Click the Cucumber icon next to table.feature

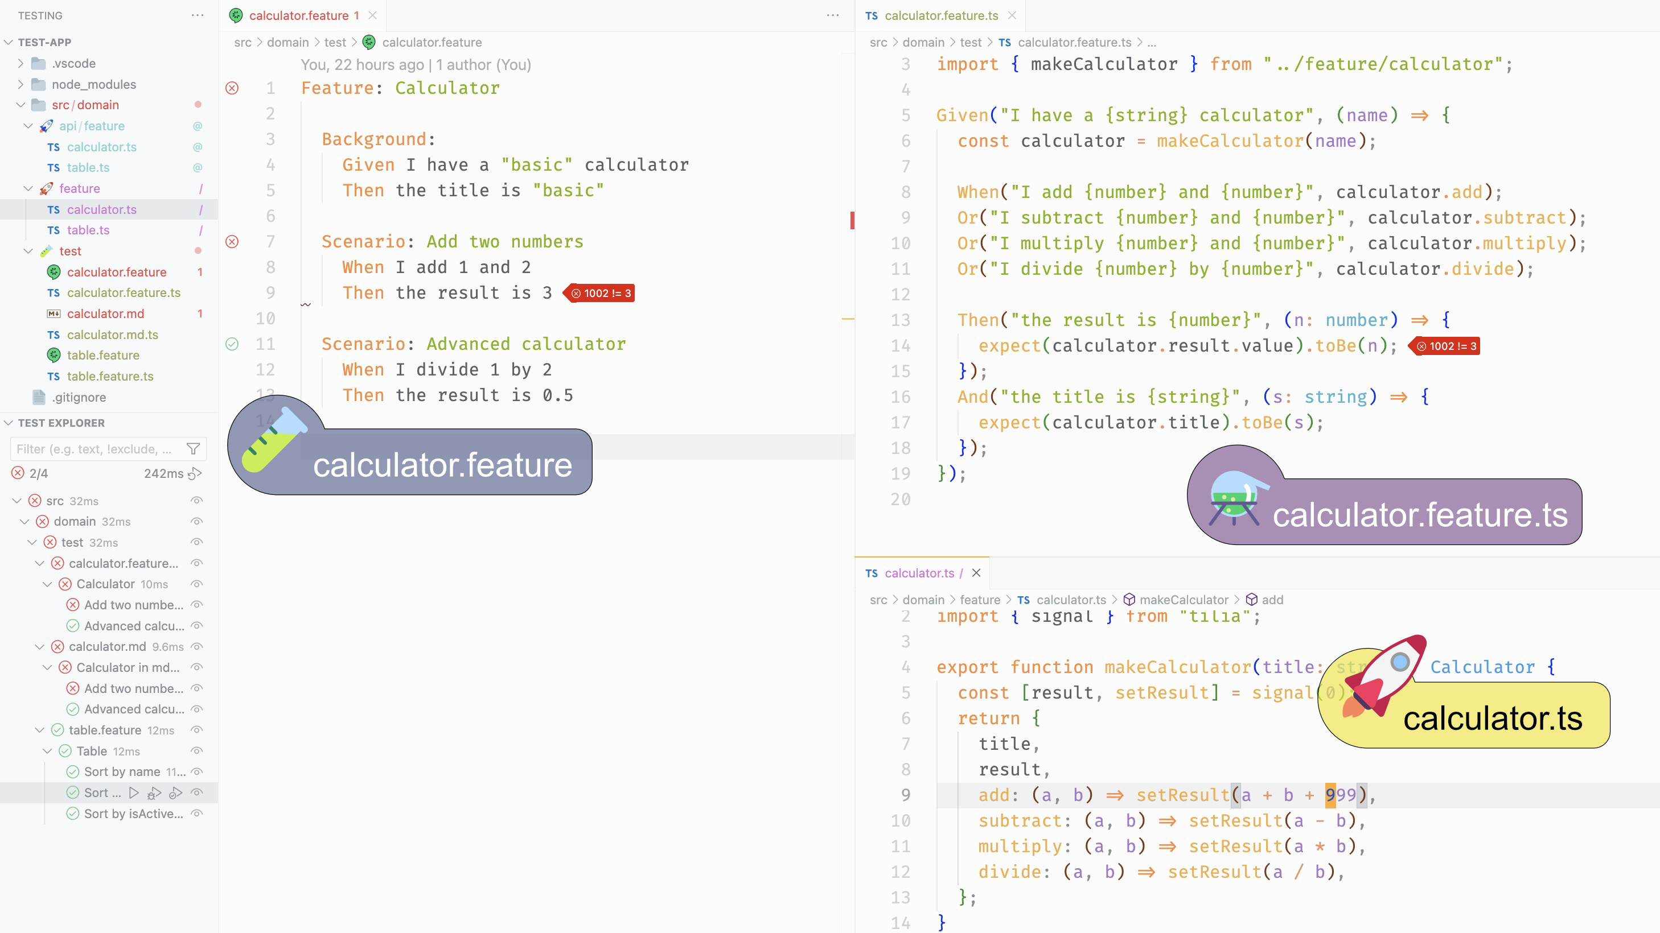pos(54,356)
